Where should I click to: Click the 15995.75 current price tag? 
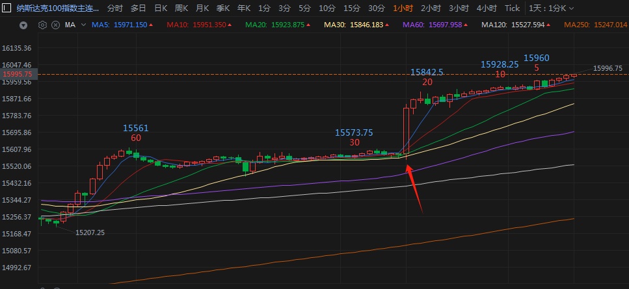tap(19, 74)
